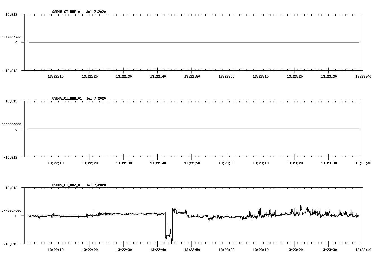Select the Jul 7,2020 date on HNE plot

click(x=96, y=12)
